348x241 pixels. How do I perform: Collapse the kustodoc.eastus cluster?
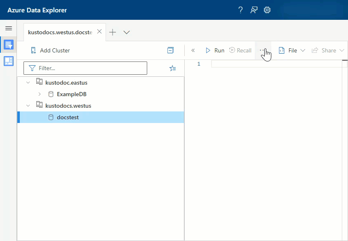28,83
